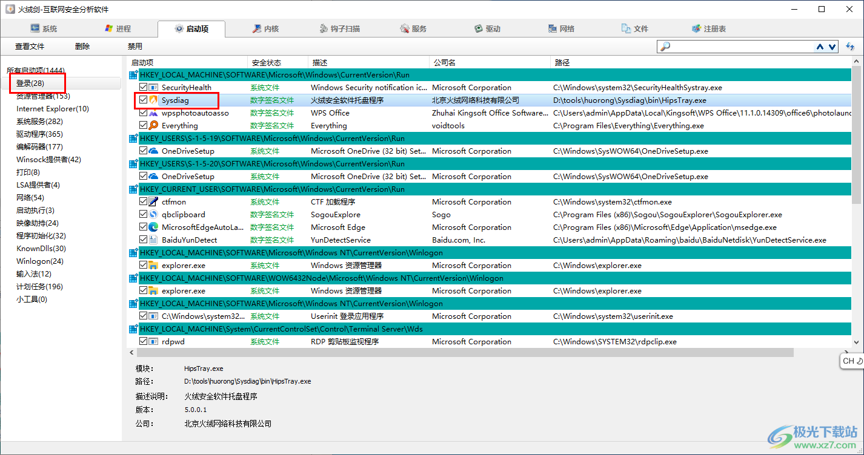Open the 钩子扫描 hook scan tab
Viewport: 864px width, 455px height.
tap(339, 28)
